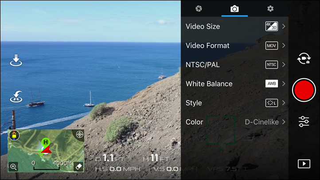
Task: Select the D-Cinelike color value
Action: tap(261, 122)
